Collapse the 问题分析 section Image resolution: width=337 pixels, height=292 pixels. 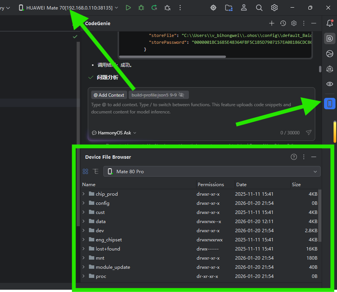(x=91, y=77)
